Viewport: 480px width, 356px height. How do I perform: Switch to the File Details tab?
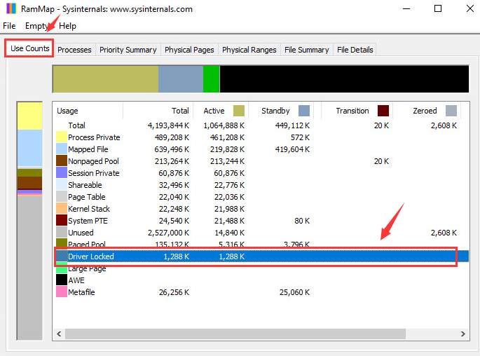point(355,50)
